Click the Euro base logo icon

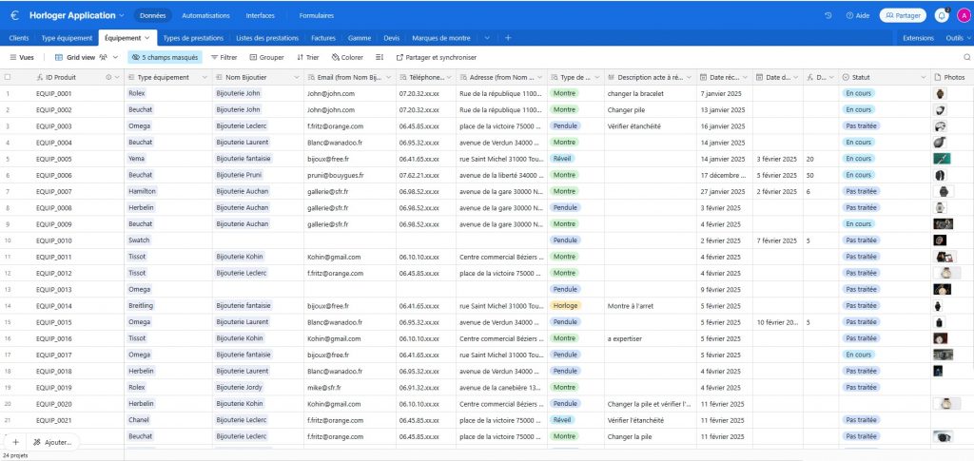coord(14,15)
